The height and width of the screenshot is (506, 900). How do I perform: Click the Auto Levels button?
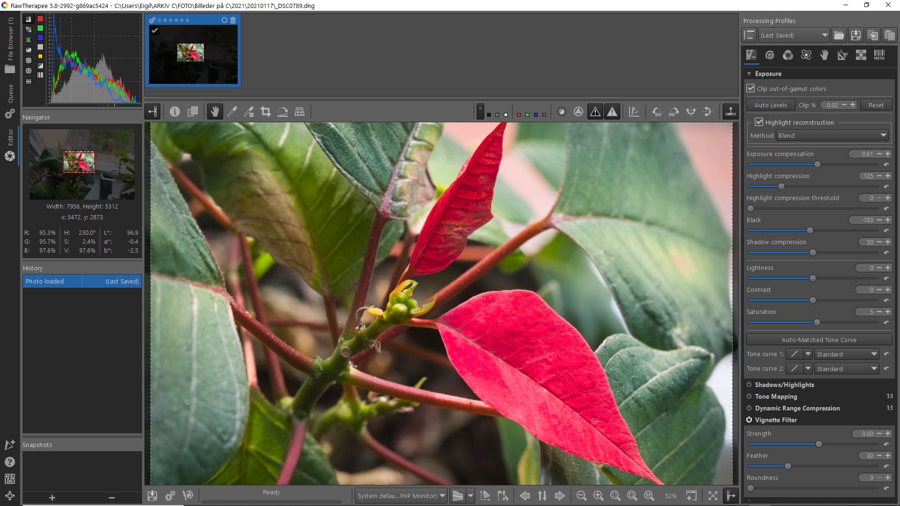tap(770, 105)
